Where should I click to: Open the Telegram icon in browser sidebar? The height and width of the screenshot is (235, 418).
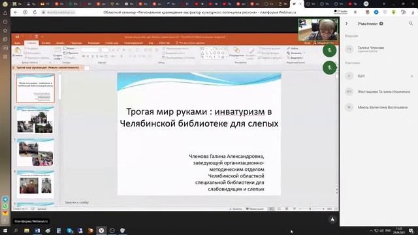tap(5, 199)
